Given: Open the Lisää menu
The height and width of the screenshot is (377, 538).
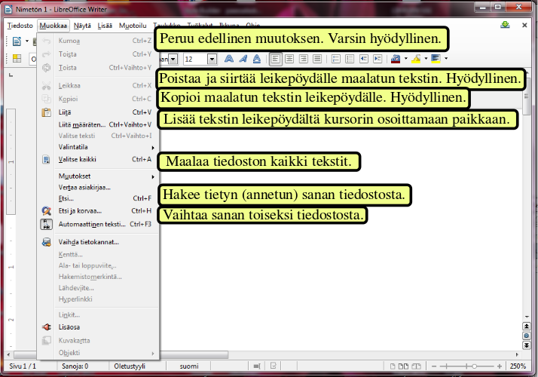Looking at the screenshot, I should coord(105,26).
